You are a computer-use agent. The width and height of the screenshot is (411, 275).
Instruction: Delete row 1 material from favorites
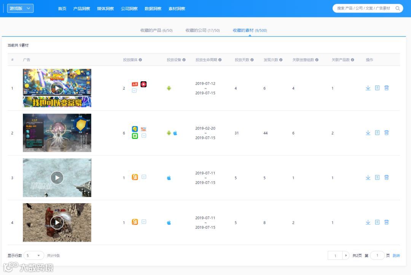point(386,88)
